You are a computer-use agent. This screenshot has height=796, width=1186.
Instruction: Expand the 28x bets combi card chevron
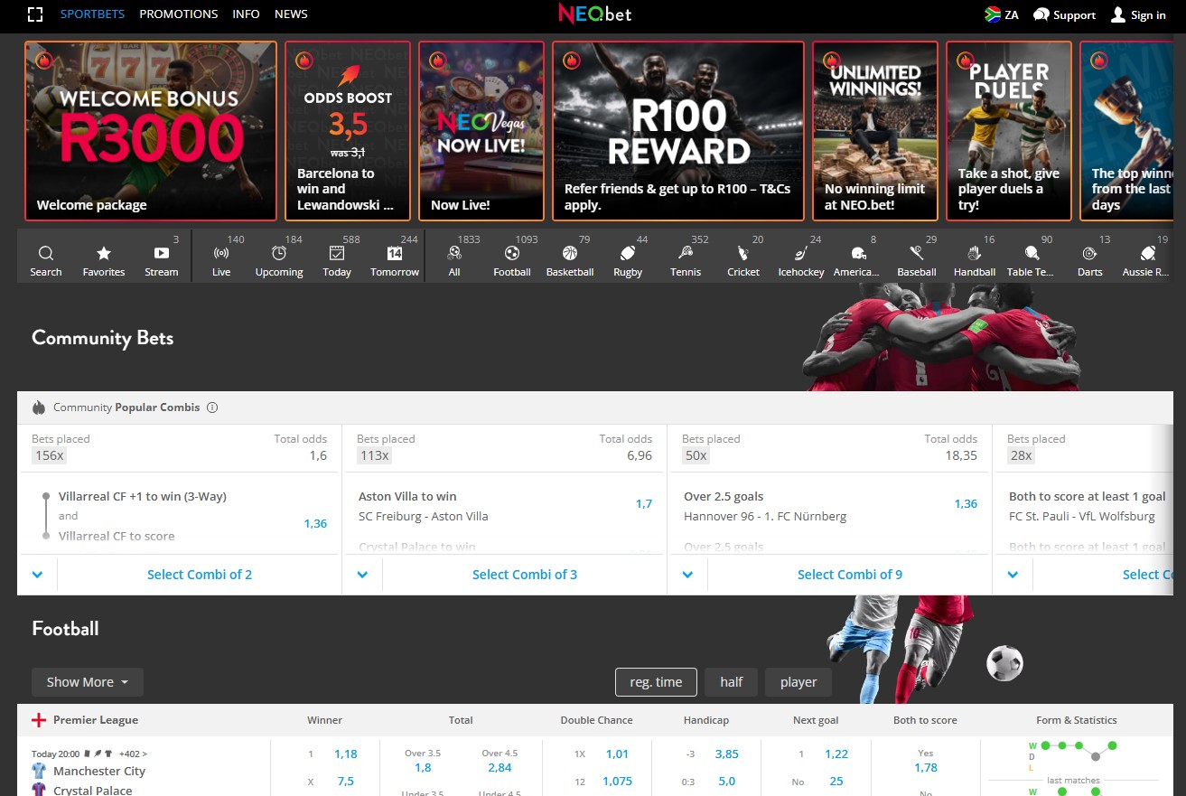pyautogui.click(x=1013, y=575)
